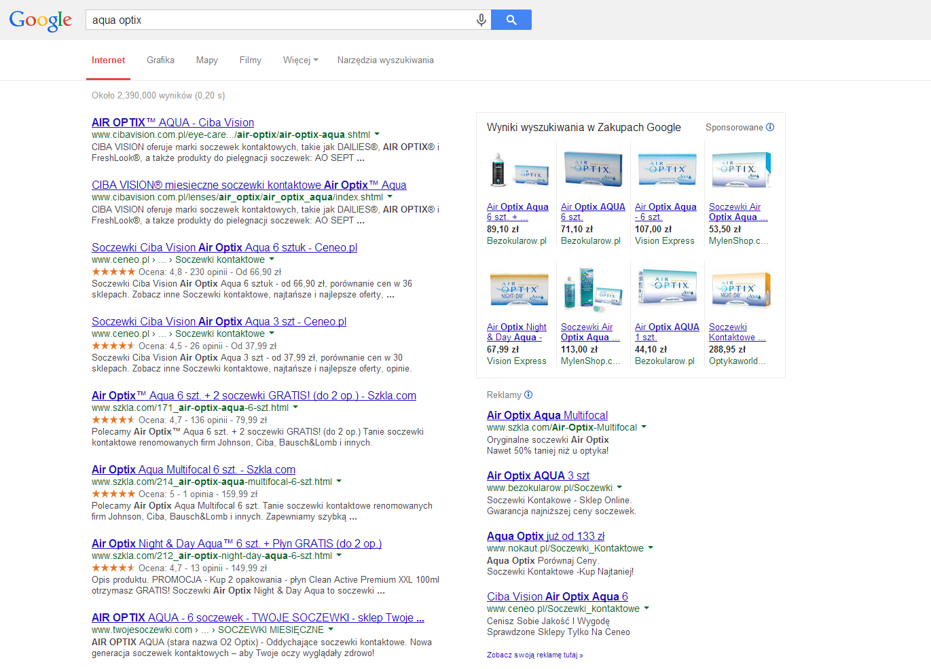
Task: Expand arrow beside cibavision index.shtml URL
Action: click(x=390, y=196)
